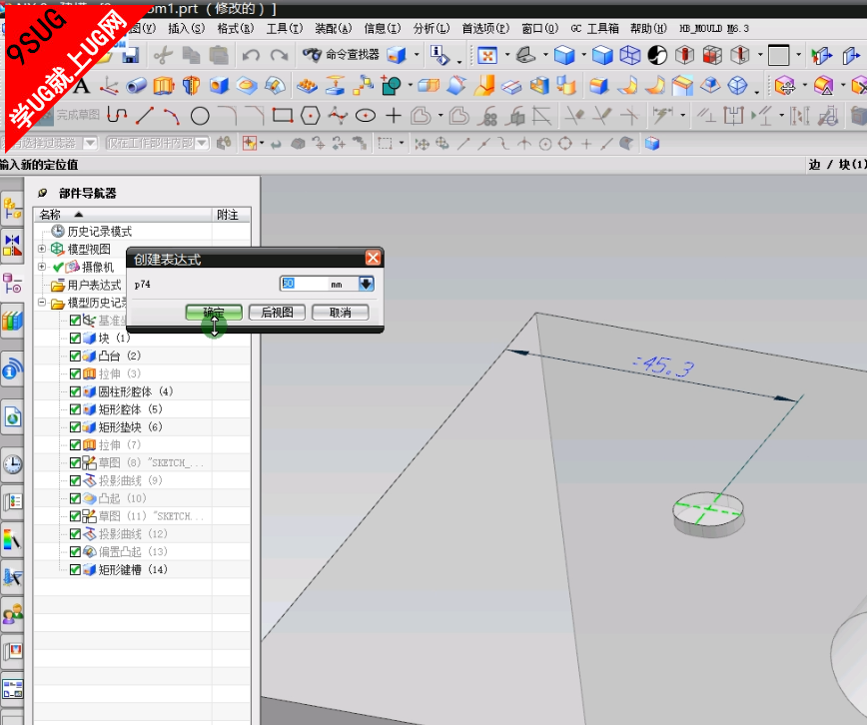867x725 pixels.
Task: Click the shaded with edges cube icon
Action: point(564,55)
